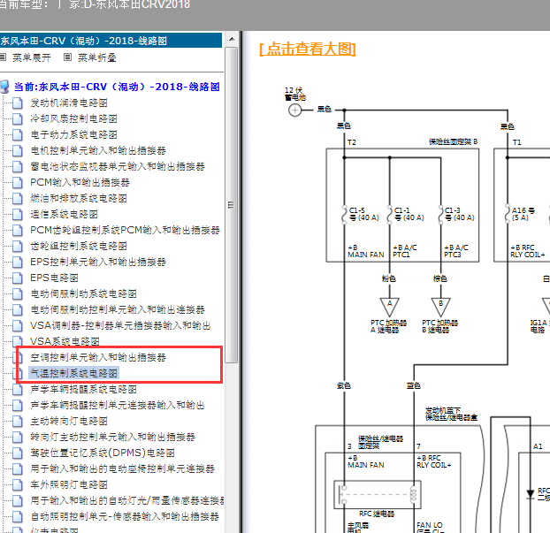Open EPS控制单元输入和输出插接器
This screenshot has height=533, width=550.
point(98,262)
